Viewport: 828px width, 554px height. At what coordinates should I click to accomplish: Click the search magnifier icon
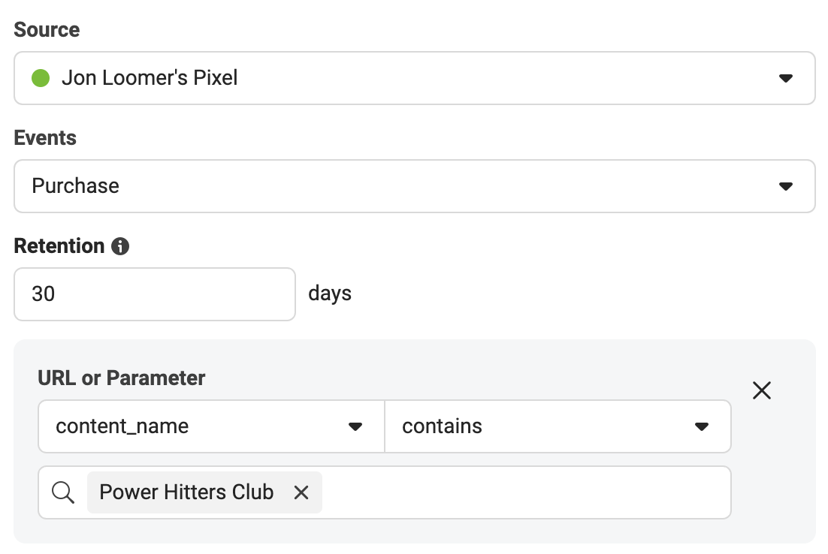(63, 492)
